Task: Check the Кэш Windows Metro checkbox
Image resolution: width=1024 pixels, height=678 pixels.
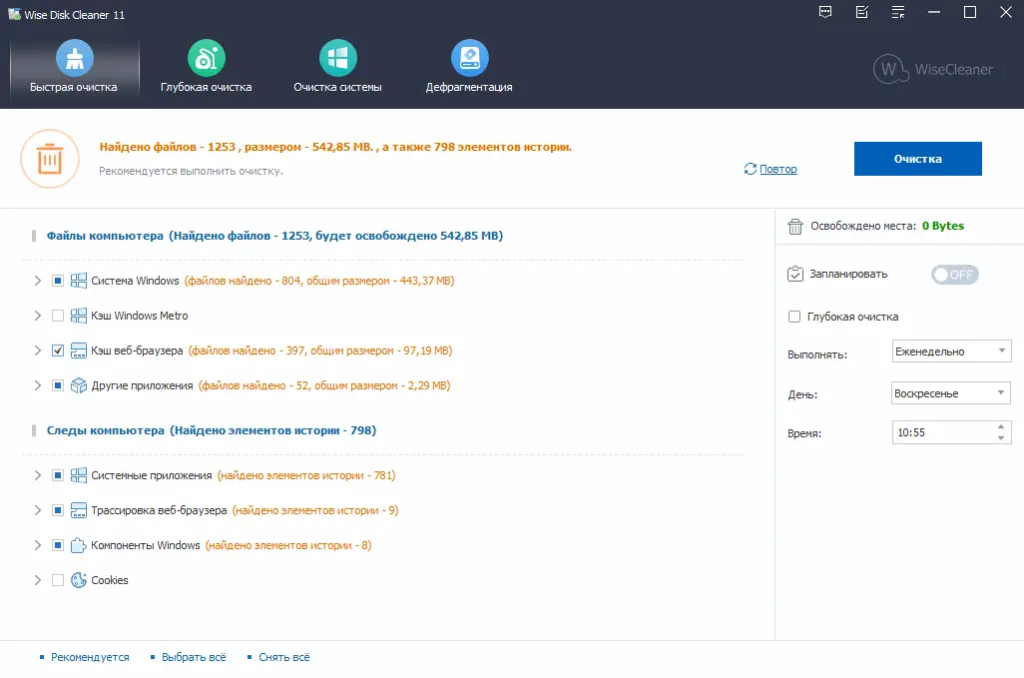Action: (x=58, y=316)
